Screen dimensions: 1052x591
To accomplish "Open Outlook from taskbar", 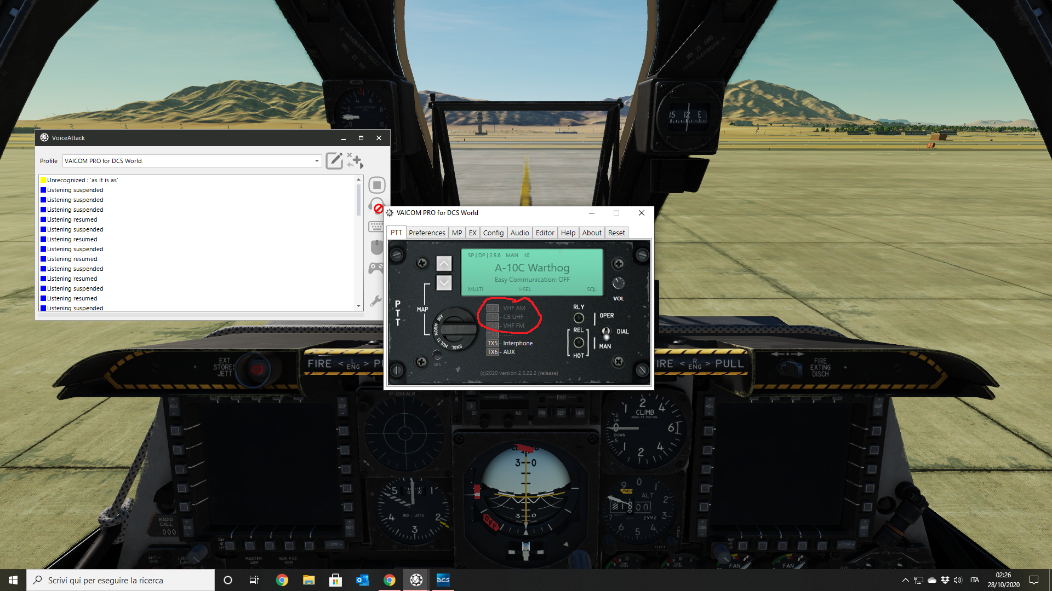I will point(362,580).
